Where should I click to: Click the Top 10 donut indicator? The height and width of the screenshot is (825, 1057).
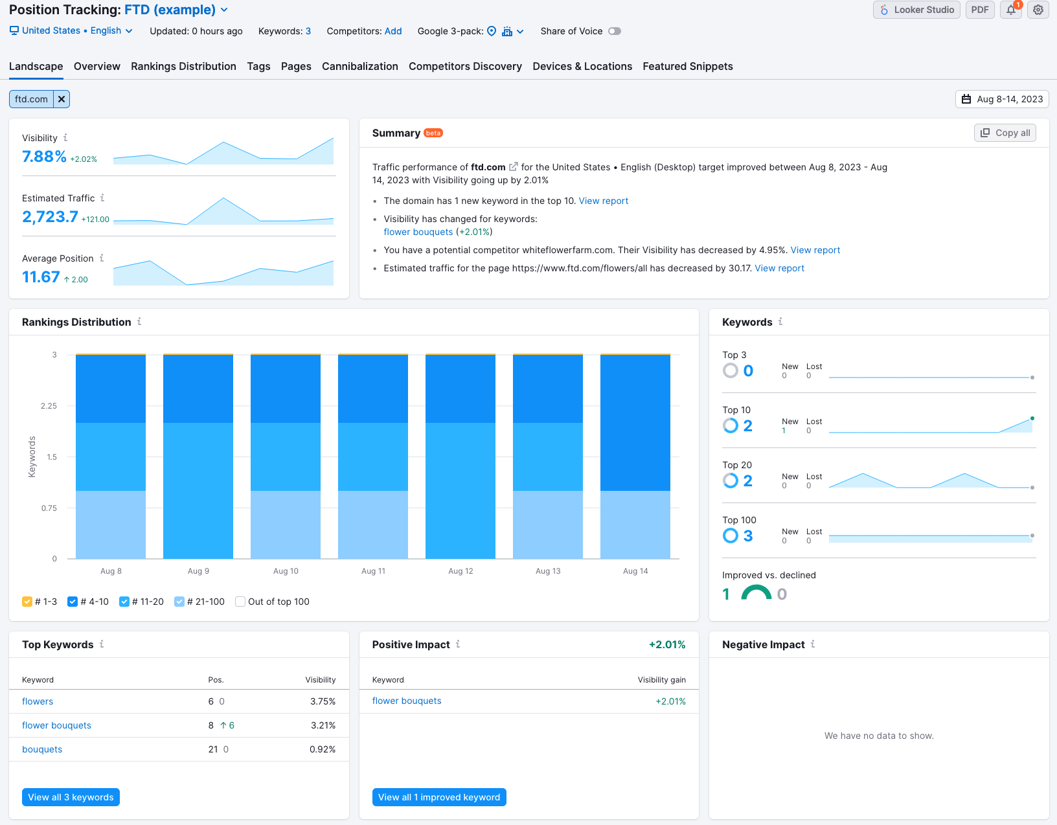[x=731, y=425]
